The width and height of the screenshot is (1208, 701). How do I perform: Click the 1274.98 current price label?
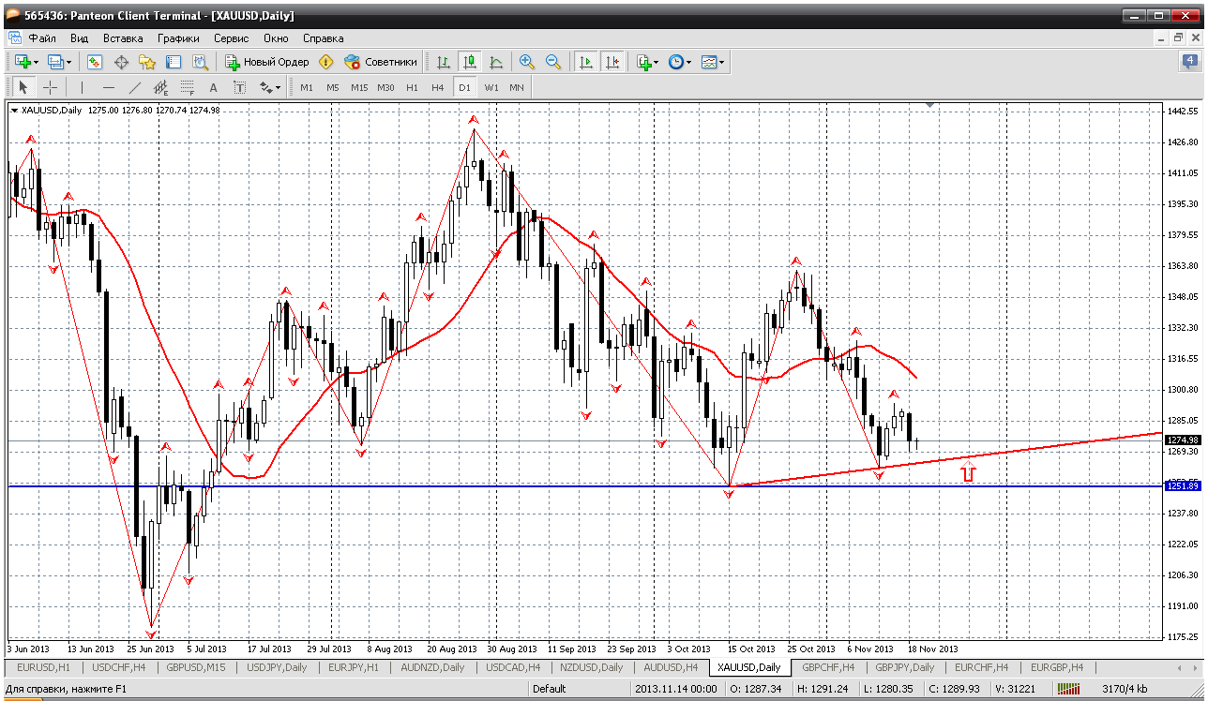1182,440
